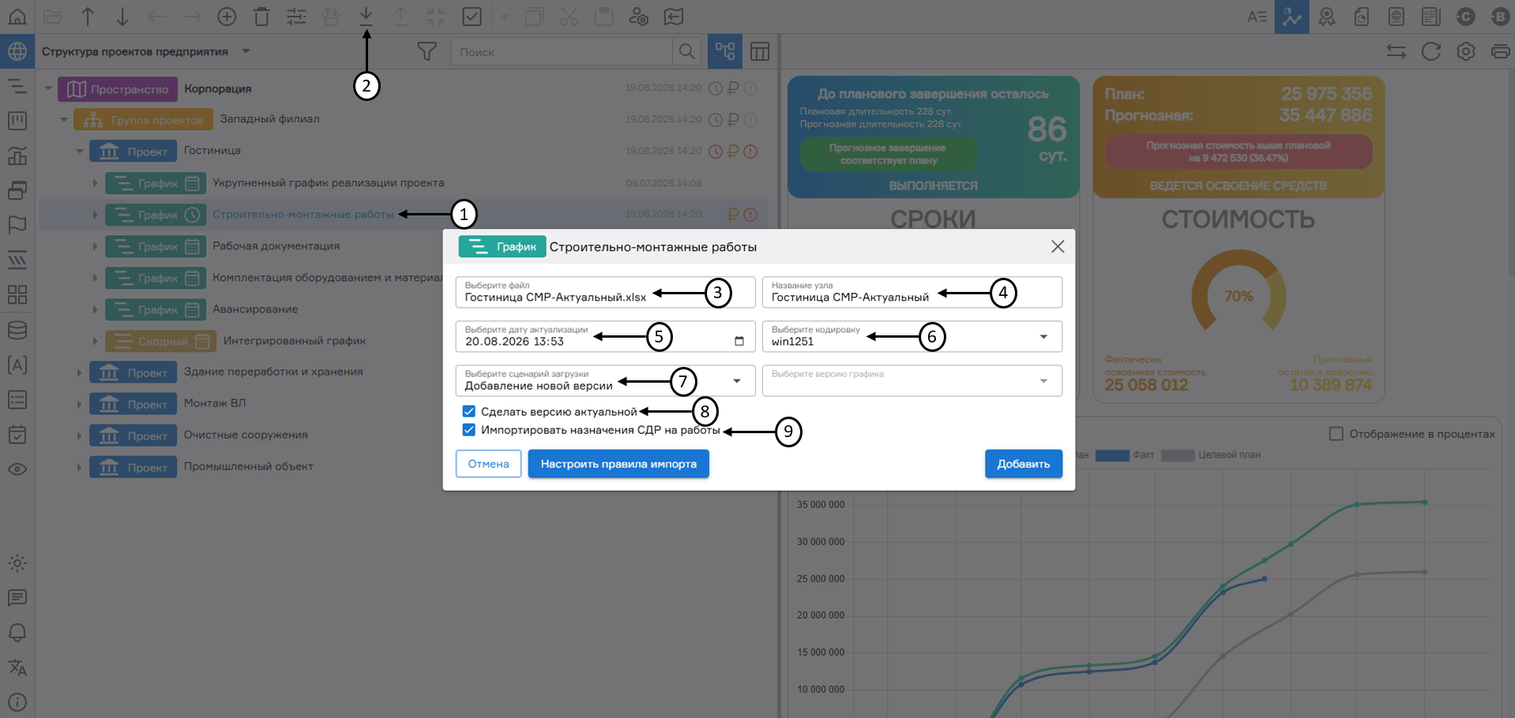Click the map-back arrow icon in toolbar
The height and width of the screenshot is (718, 1515).
[673, 16]
